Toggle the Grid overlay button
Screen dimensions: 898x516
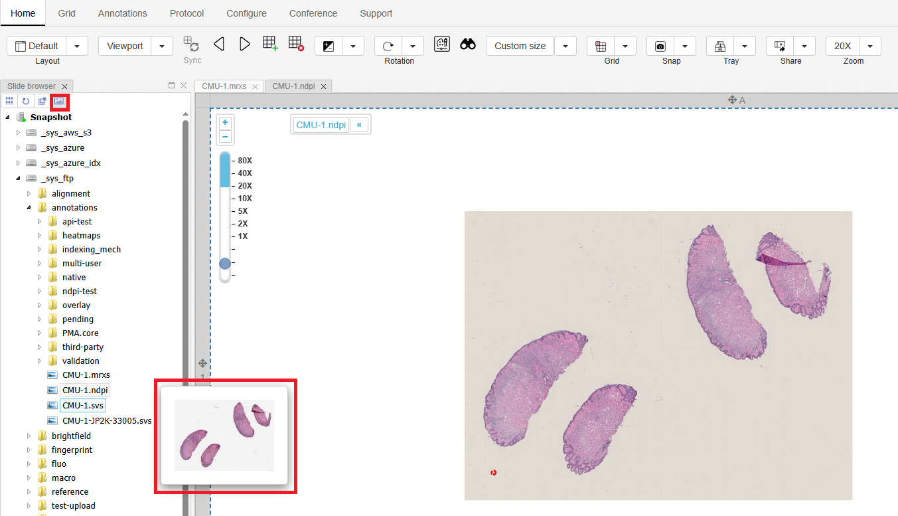pyautogui.click(x=601, y=46)
